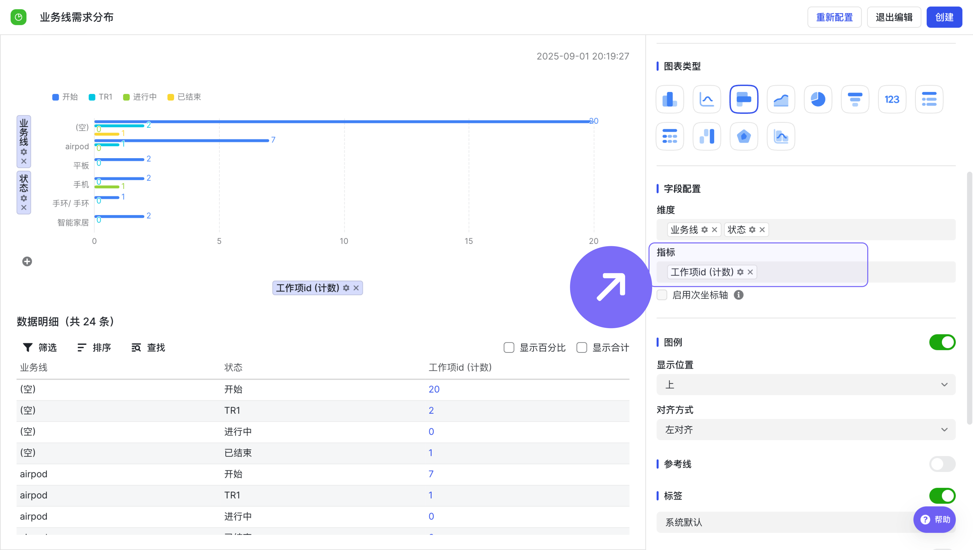This screenshot has height=550, width=973.
Task: Open the 帮助 help button
Action: (934, 519)
